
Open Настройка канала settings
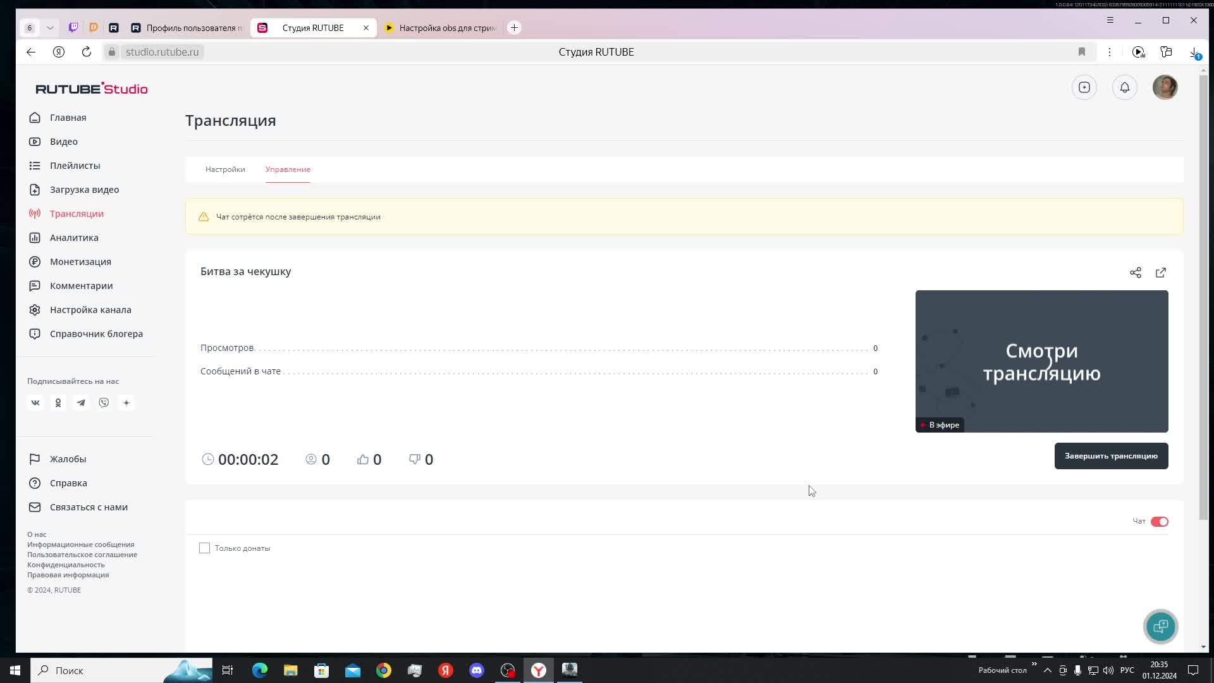click(x=90, y=310)
